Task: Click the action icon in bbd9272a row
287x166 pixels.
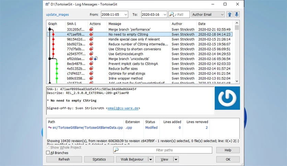Action: [91, 44]
